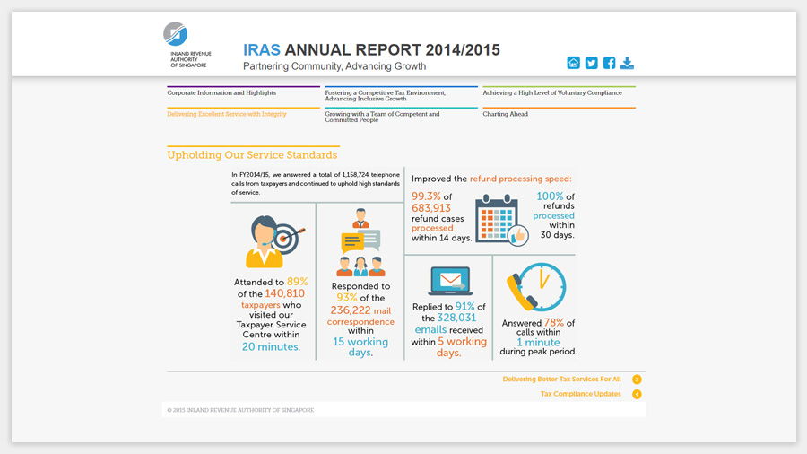
Task: Click the 140,810 taxpayers figure
Action: click(x=284, y=293)
